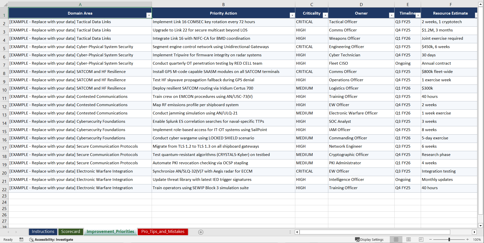
Task: Open the Criticality column filter dropdown
Action: [325, 15]
